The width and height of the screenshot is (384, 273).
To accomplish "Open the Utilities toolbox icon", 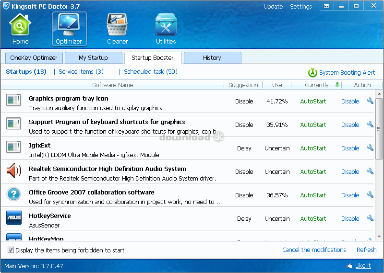I will 166,24.
